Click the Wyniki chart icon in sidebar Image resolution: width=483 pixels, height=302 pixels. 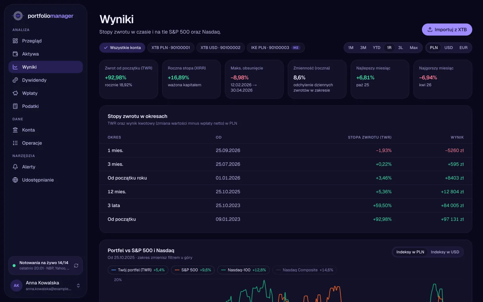pos(15,67)
